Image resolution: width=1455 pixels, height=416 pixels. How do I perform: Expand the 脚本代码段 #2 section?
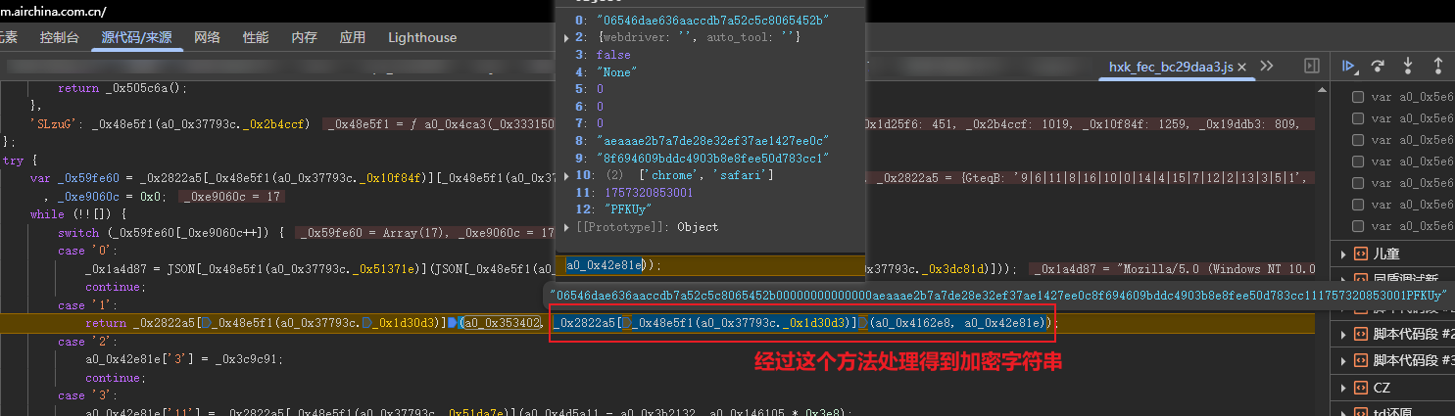1344,334
